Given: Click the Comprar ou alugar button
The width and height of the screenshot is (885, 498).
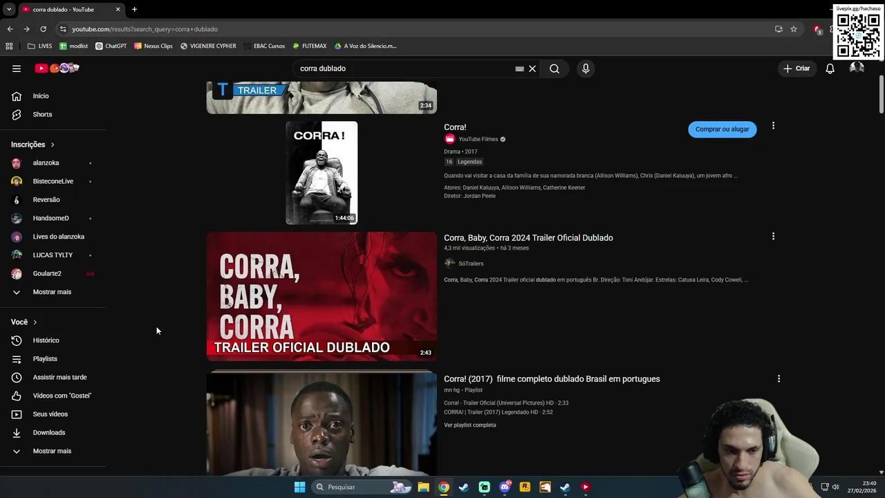Looking at the screenshot, I should (722, 129).
